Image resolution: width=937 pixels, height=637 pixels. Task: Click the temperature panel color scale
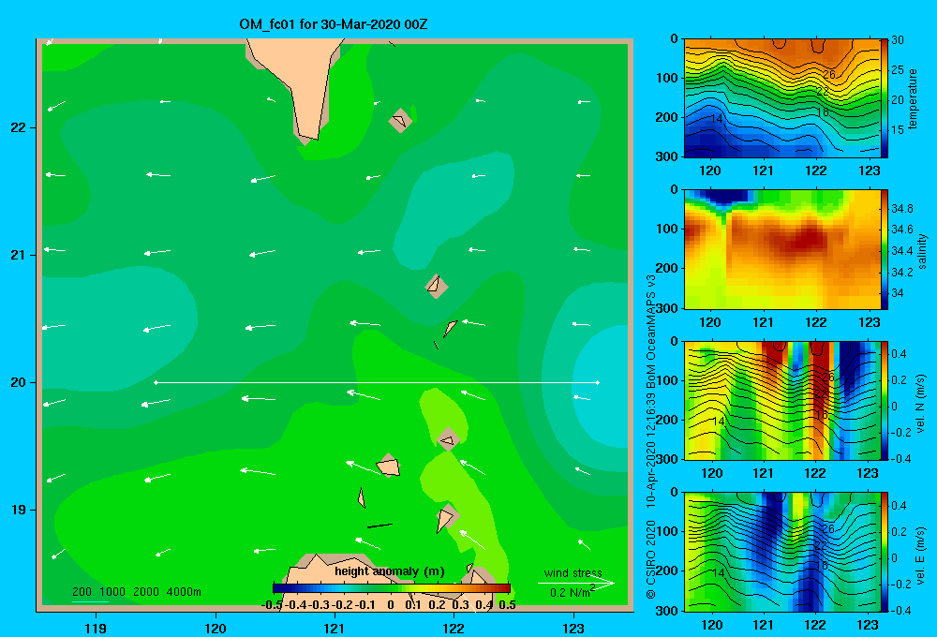coord(885,98)
